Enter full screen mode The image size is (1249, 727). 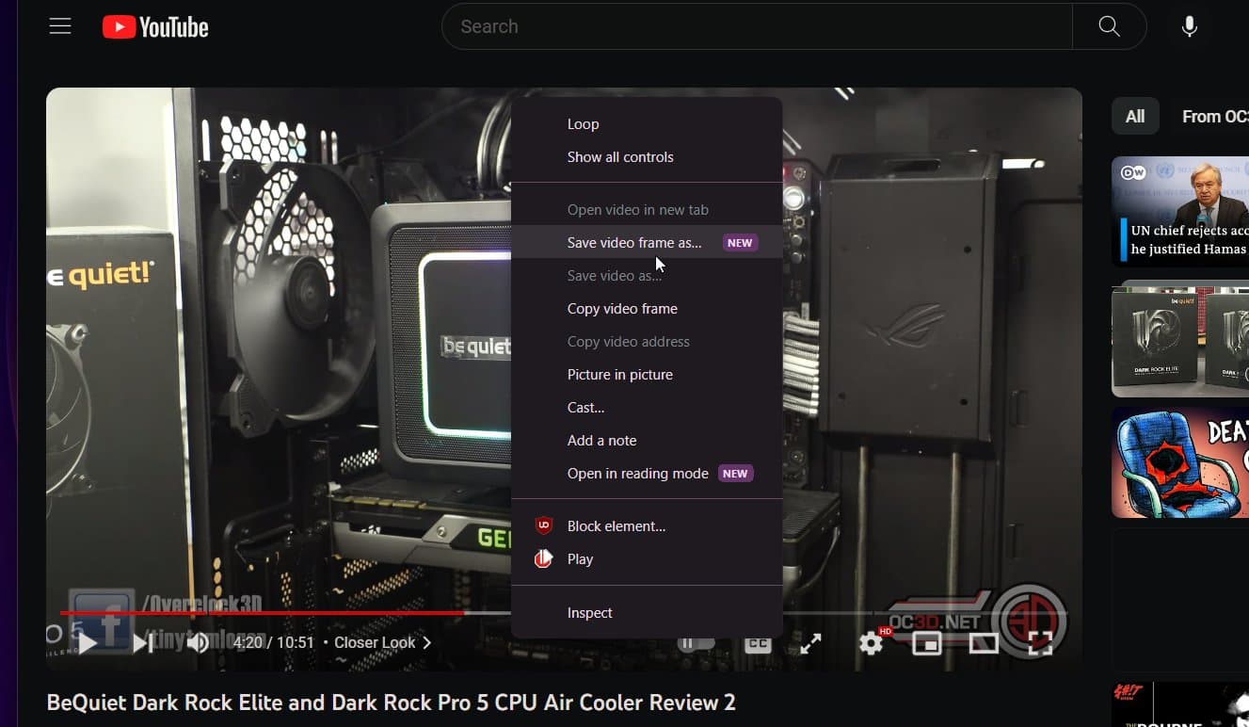pos(1040,643)
